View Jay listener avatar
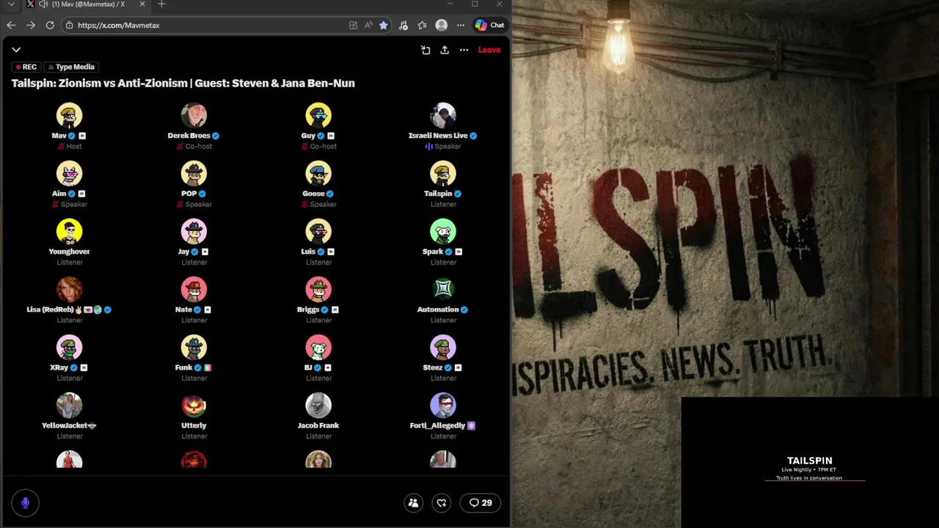The width and height of the screenshot is (939, 528). (194, 232)
